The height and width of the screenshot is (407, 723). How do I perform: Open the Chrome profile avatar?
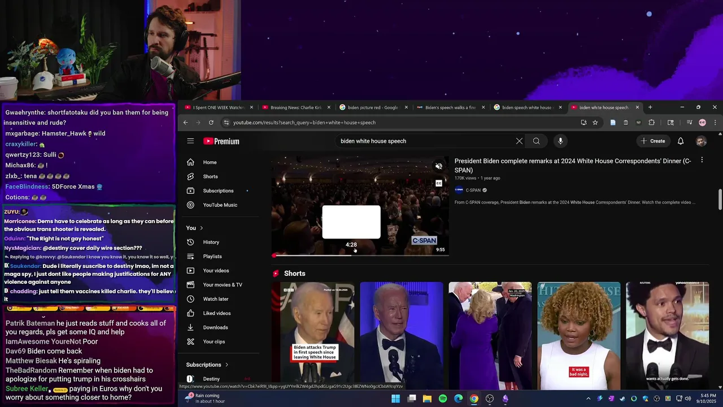(x=702, y=123)
